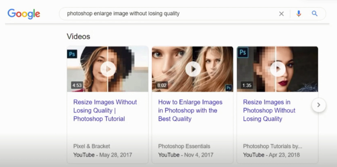The width and height of the screenshot is (337, 167).
Task: Start voice search with the microphone icon
Action: [299, 14]
